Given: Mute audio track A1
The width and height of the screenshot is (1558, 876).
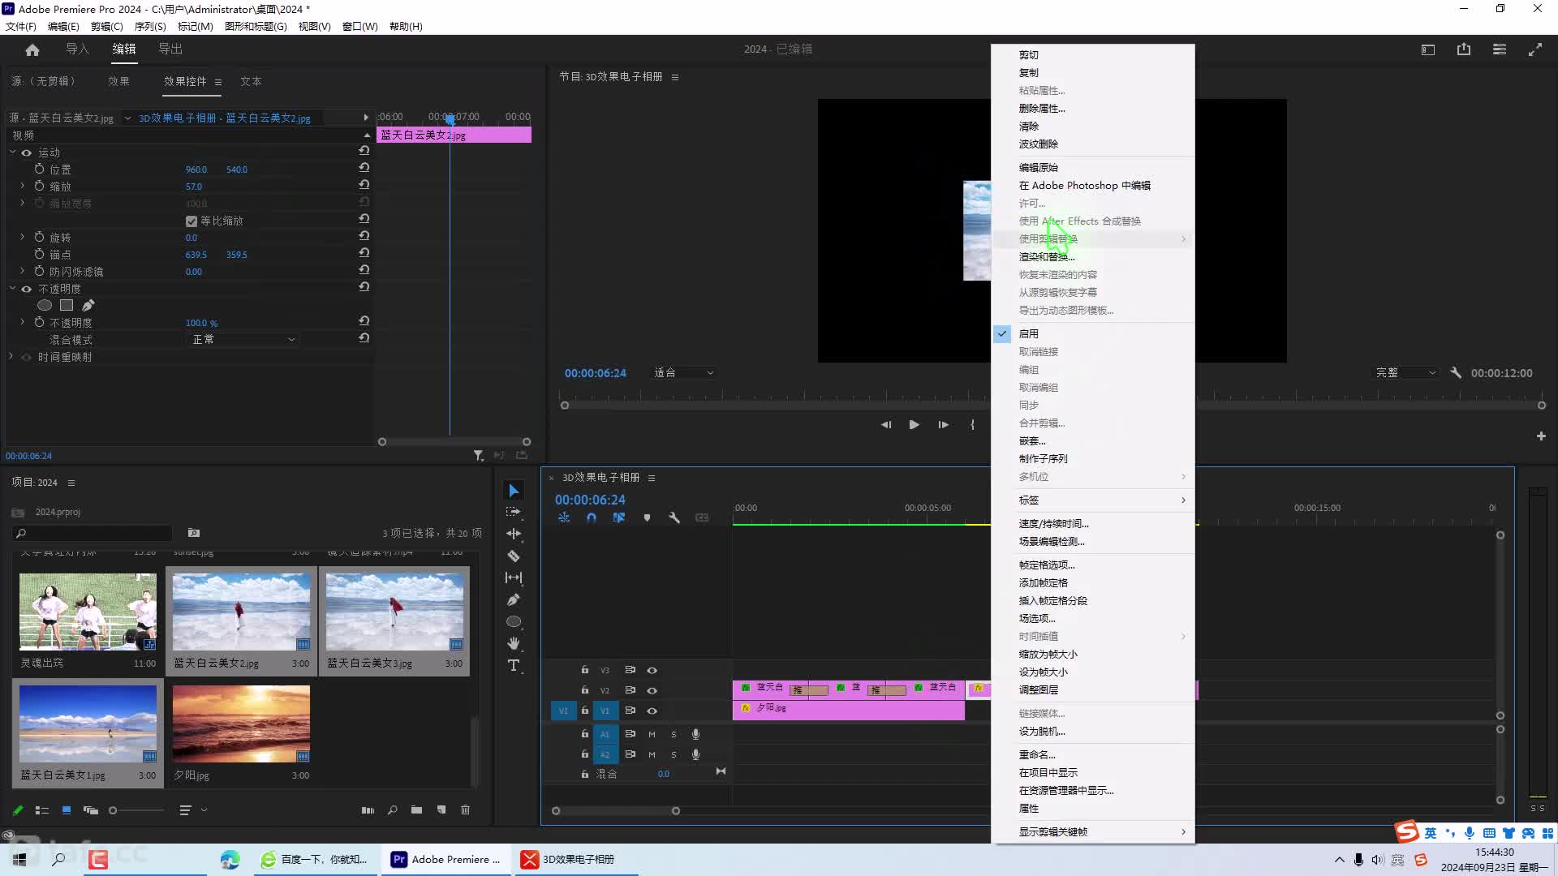Looking at the screenshot, I should click(x=652, y=734).
